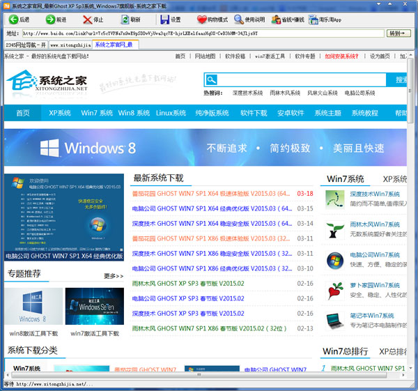
Task: Open win7激活工具下载 Windows Se7en thumbnail
Action: tap(95, 306)
